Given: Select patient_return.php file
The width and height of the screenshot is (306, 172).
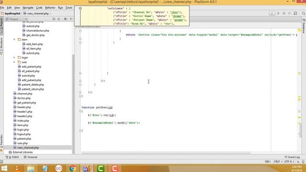Looking at the screenshot, I should tap(31, 89).
